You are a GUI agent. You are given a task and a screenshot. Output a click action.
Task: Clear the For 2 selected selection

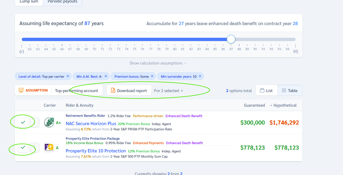[182, 91]
